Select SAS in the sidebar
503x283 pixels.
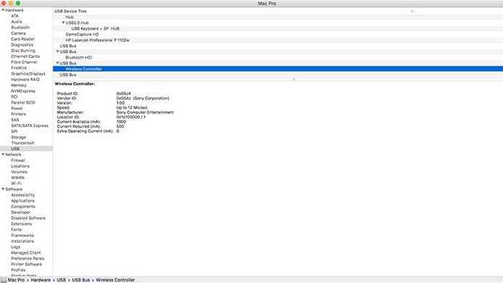click(14, 120)
